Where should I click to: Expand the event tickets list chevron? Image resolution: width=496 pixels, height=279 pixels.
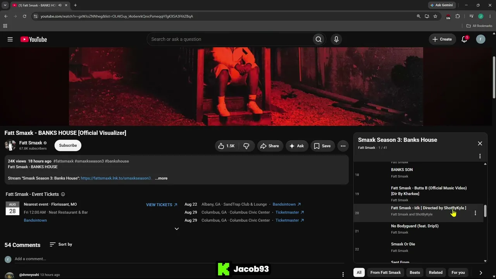[x=177, y=229]
